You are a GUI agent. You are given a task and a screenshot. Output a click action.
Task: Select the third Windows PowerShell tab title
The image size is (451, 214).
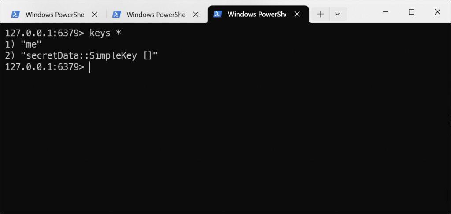[x=257, y=14]
